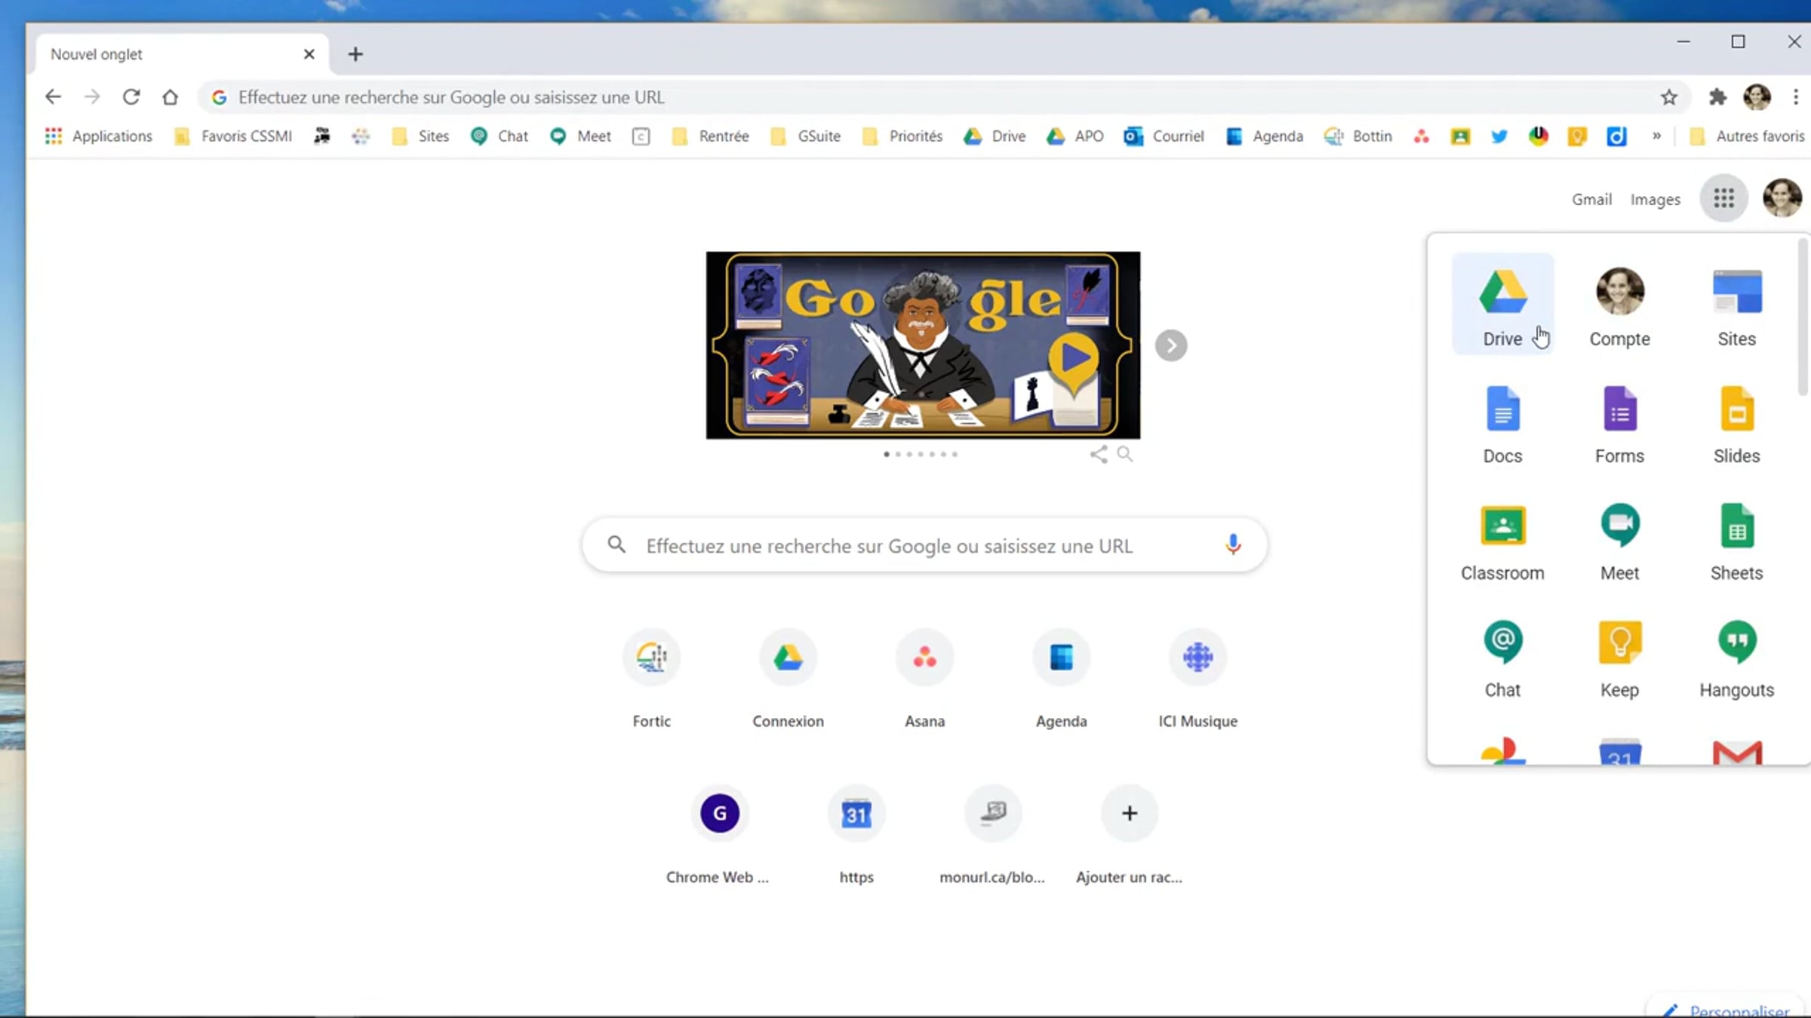
Task: Expand the Sites bookmark folder
Action: 420,136
